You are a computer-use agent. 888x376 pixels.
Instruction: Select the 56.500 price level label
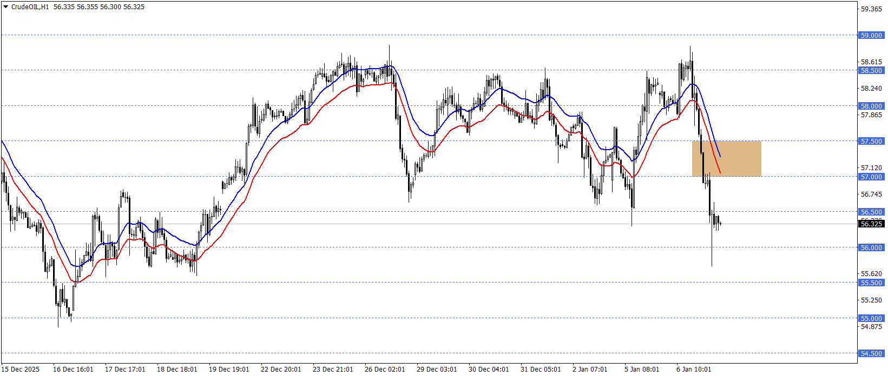tap(871, 212)
